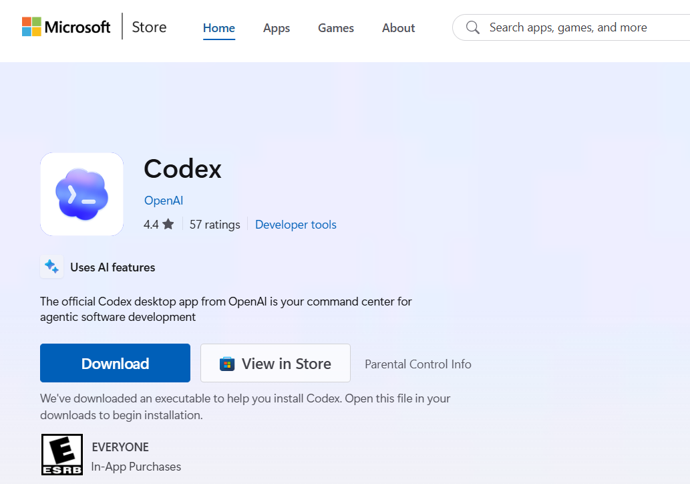Viewport: 690px width, 484px height.
Task: Click the blue Download button
Action: 116,363
